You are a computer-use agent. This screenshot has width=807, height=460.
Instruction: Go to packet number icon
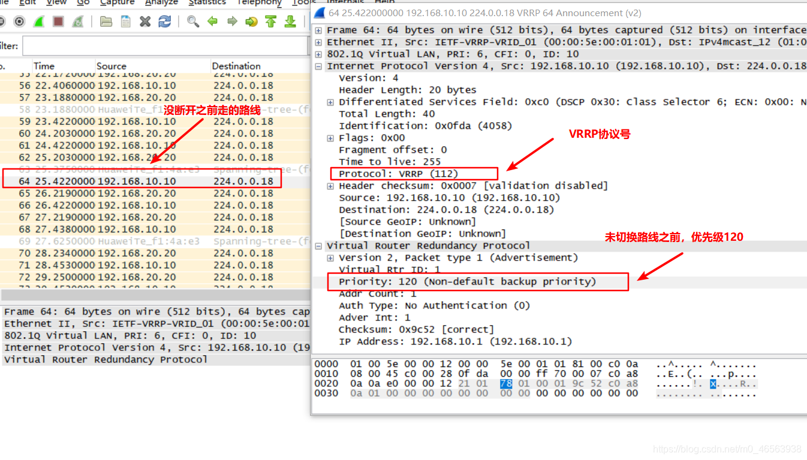[x=251, y=22]
